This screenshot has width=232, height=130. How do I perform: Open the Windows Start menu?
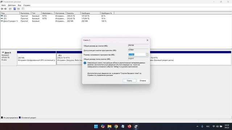96,126
